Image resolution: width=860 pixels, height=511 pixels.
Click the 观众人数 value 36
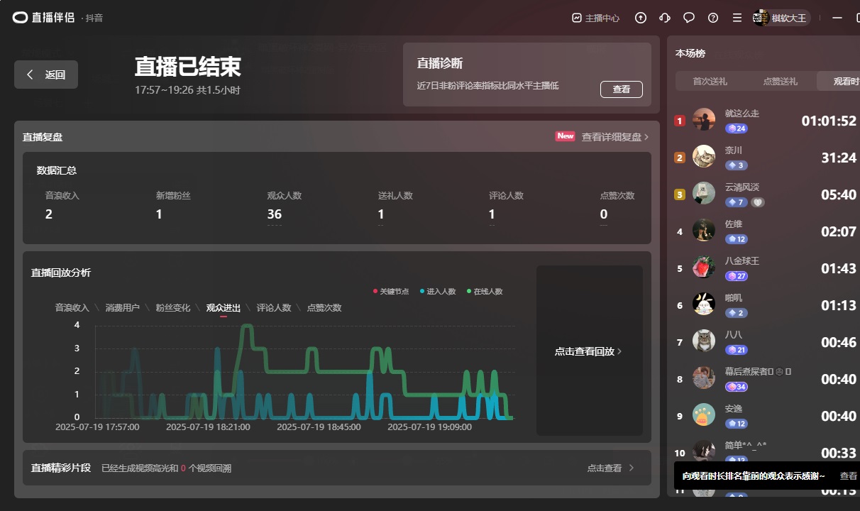275,214
